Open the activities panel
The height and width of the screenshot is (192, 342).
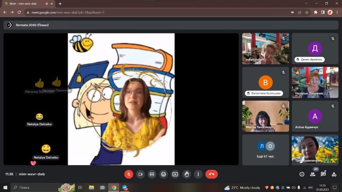pyautogui.click(x=334, y=174)
